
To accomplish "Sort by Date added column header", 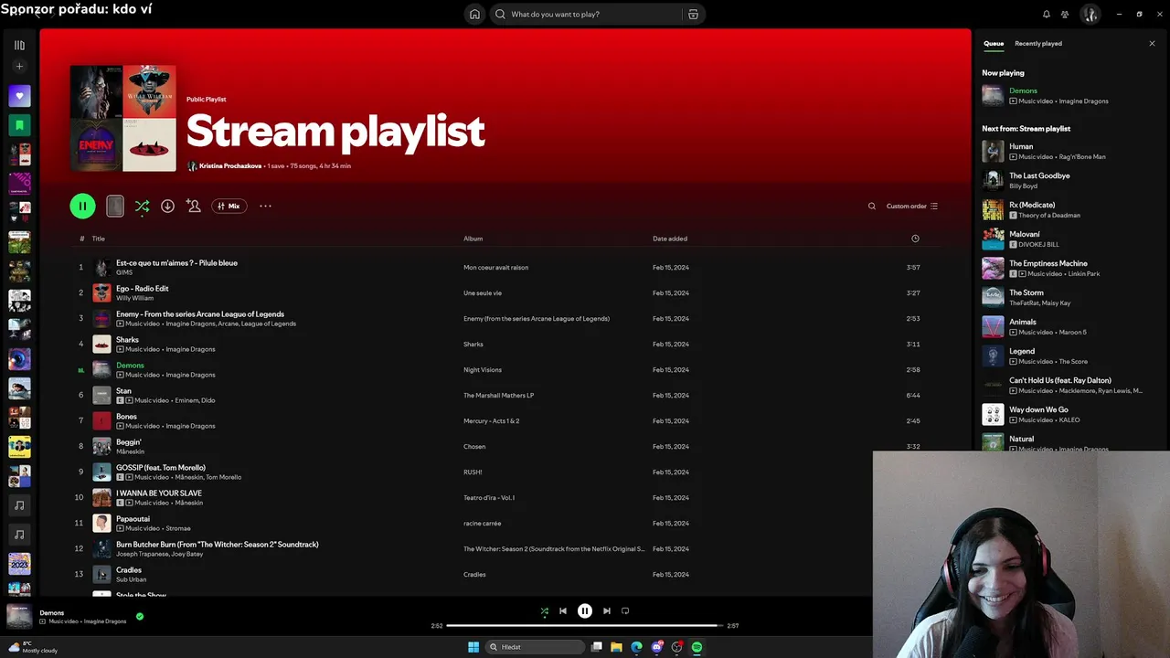I will tap(670, 239).
